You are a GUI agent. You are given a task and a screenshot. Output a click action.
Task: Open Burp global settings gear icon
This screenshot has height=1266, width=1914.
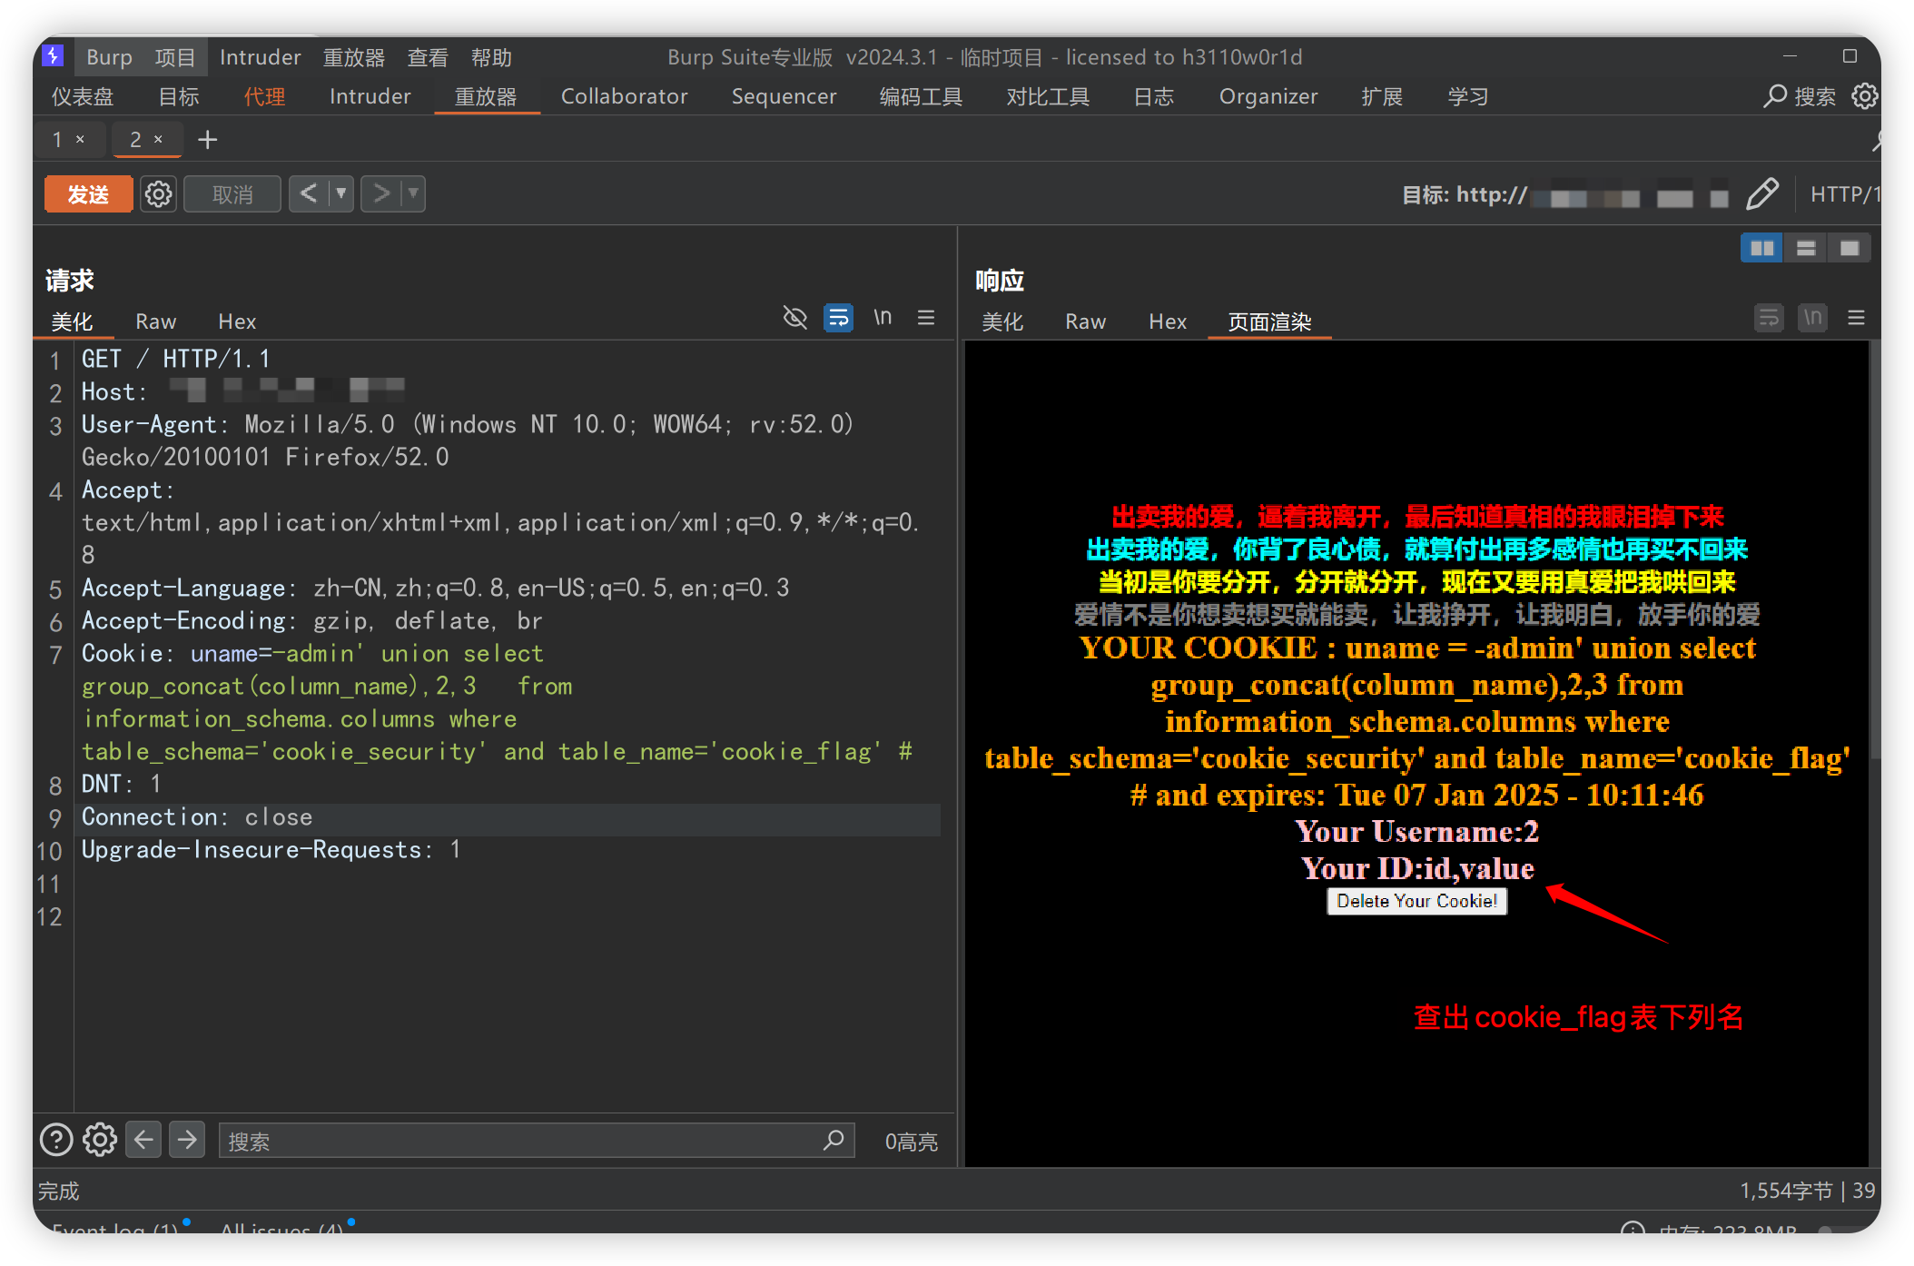click(1864, 96)
